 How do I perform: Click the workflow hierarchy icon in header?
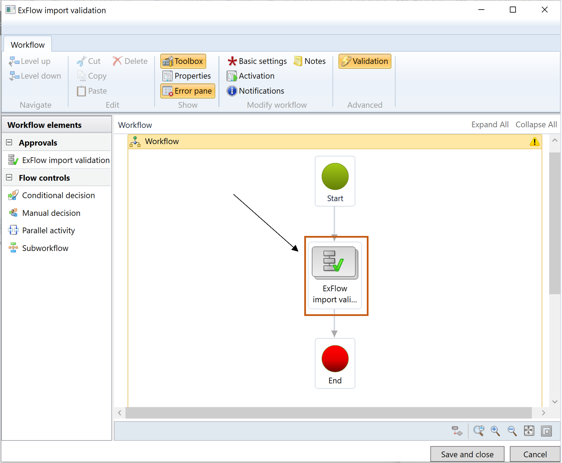coord(135,142)
